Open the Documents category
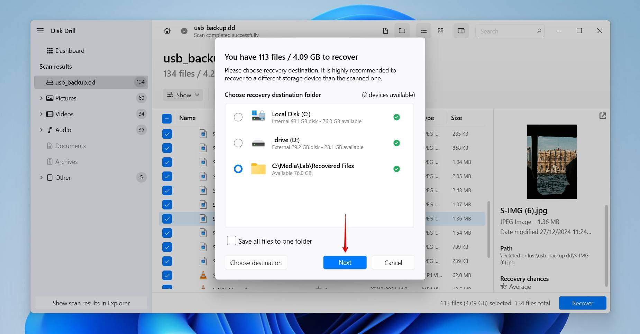This screenshot has height=334, width=640. pyautogui.click(x=70, y=146)
